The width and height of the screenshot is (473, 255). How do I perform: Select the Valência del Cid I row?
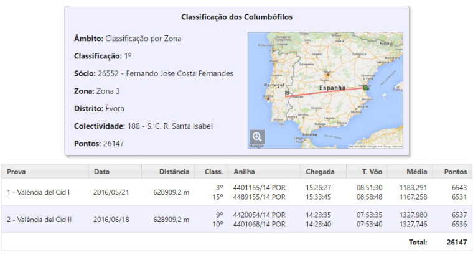pyautogui.click(x=38, y=192)
